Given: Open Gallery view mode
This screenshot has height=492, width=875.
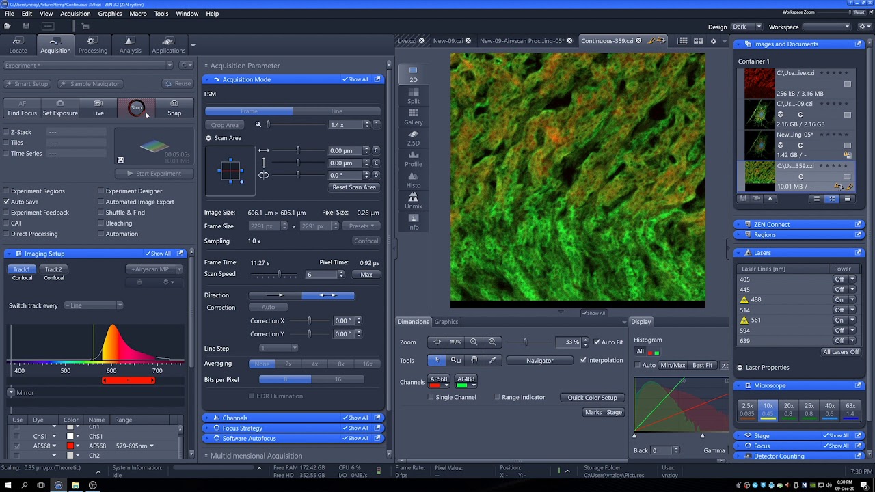Looking at the screenshot, I should pos(414,117).
